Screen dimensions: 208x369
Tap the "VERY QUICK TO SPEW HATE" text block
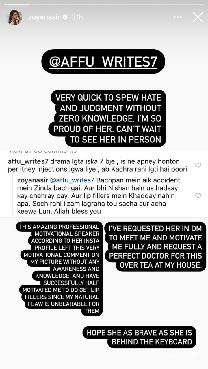(x=109, y=118)
